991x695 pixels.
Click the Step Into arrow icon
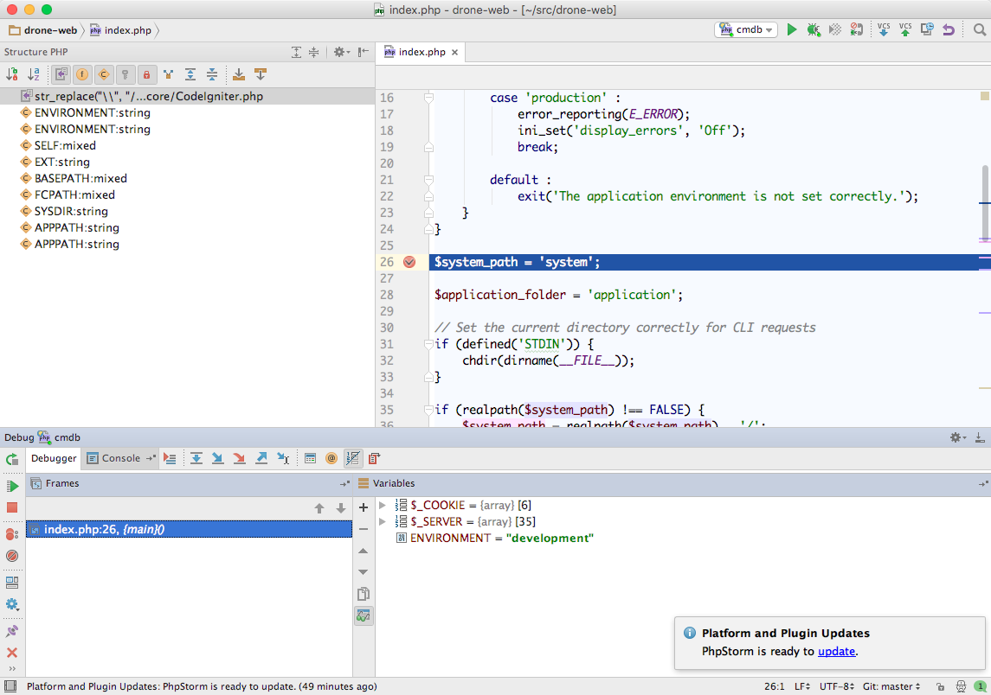tap(218, 458)
